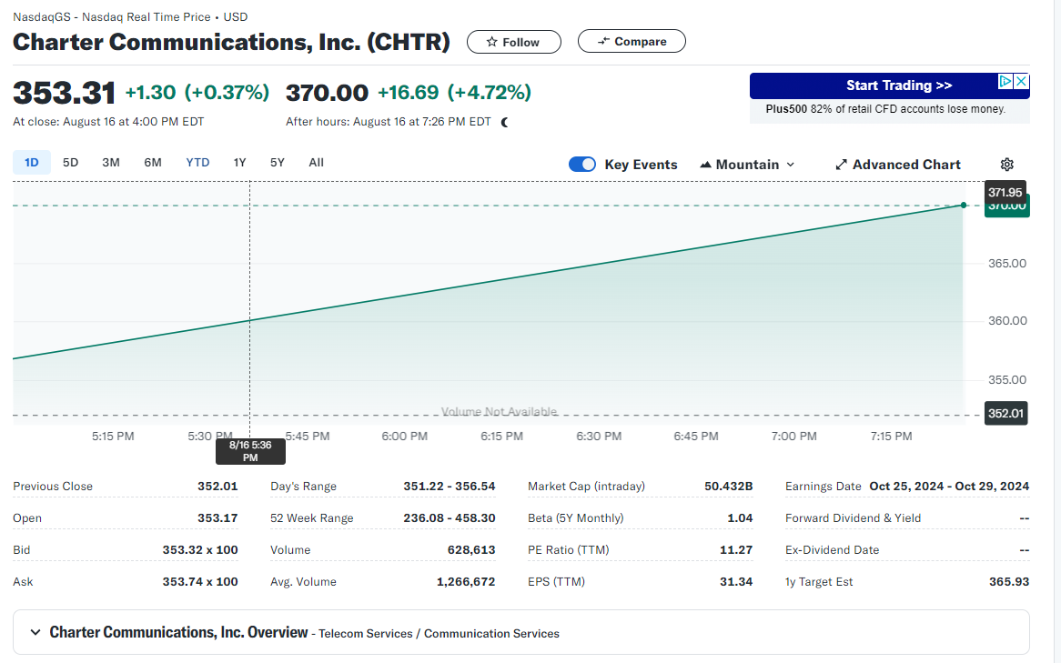The image size is (1061, 663).
Task: Click the after-hours moon icon
Action: 505,122
